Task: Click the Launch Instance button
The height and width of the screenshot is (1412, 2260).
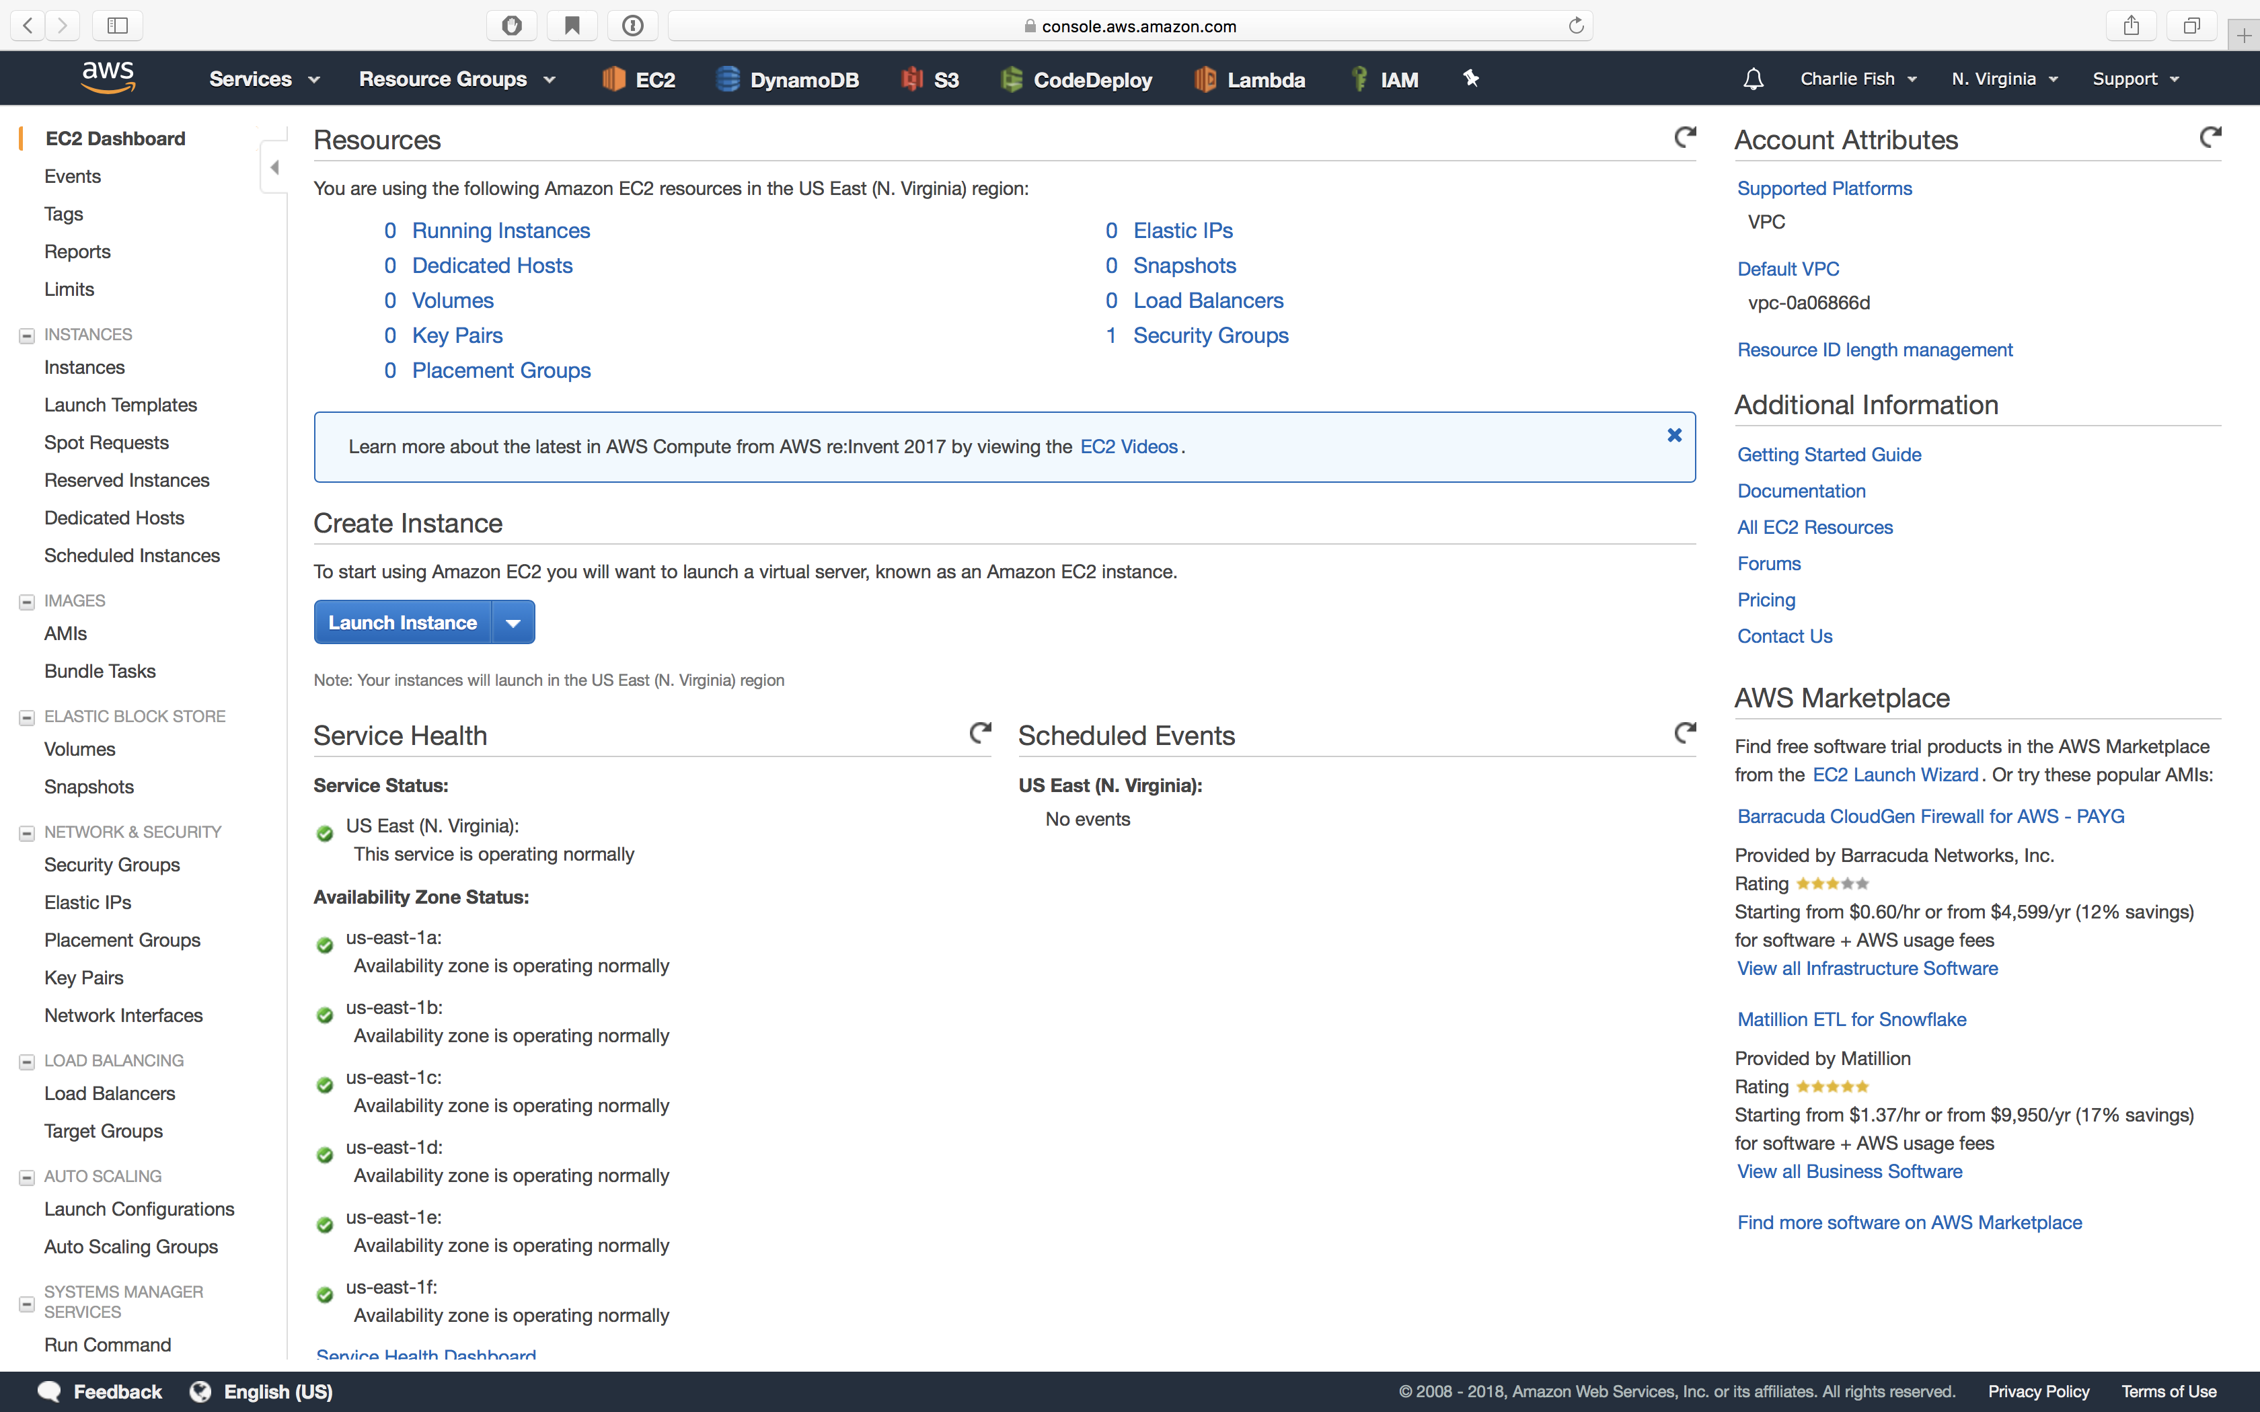Action: (x=402, y=622)
